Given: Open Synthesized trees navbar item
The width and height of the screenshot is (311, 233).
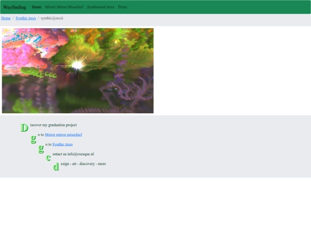Looking at the screenshot, I should pyautogui.click(x=101, y=7).
